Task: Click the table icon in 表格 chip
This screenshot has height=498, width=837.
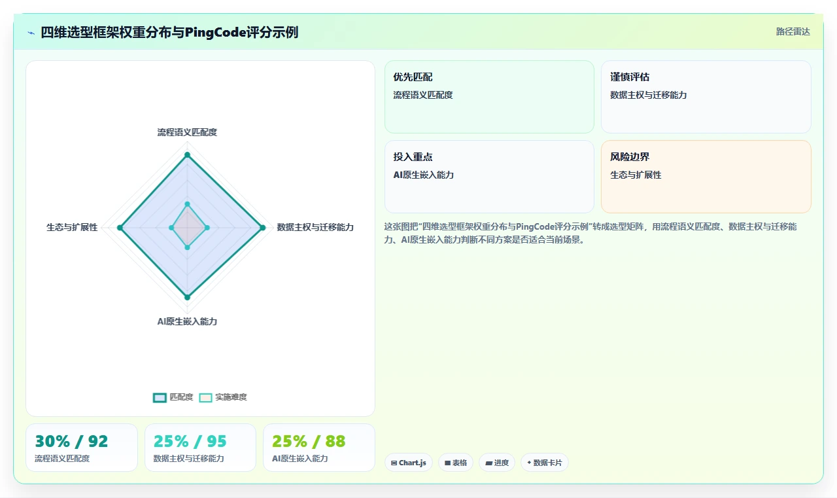Action: point(447,463)
